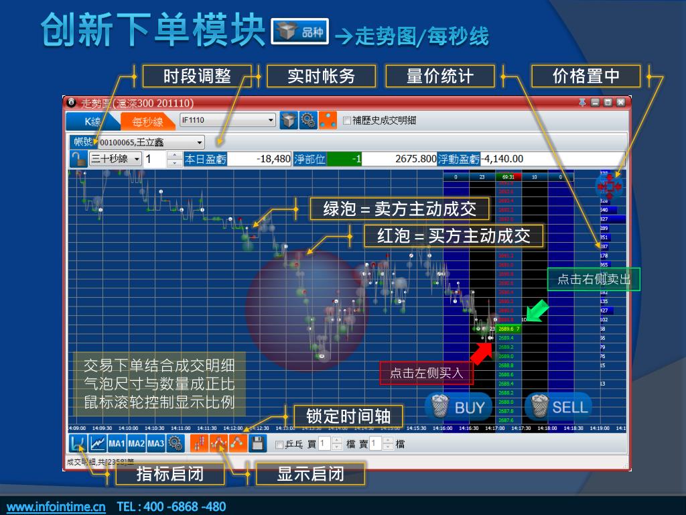Close the 走勢圖 window
Screen dimensions: 686x515
(620, 103)
